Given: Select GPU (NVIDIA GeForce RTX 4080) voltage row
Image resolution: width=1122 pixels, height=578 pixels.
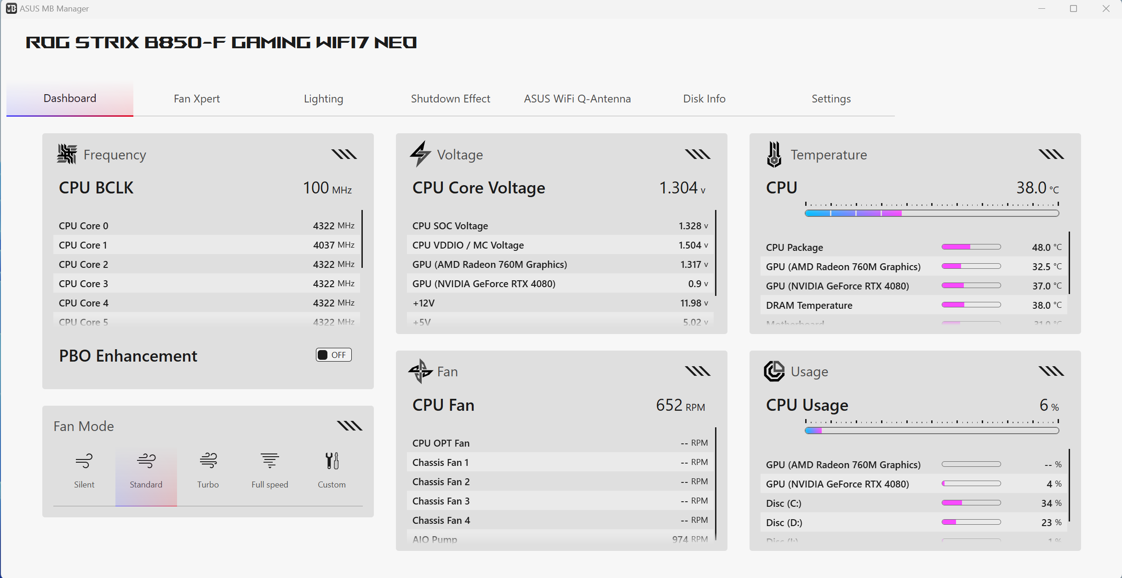Looking at the screenshot, I should [560, 283].
